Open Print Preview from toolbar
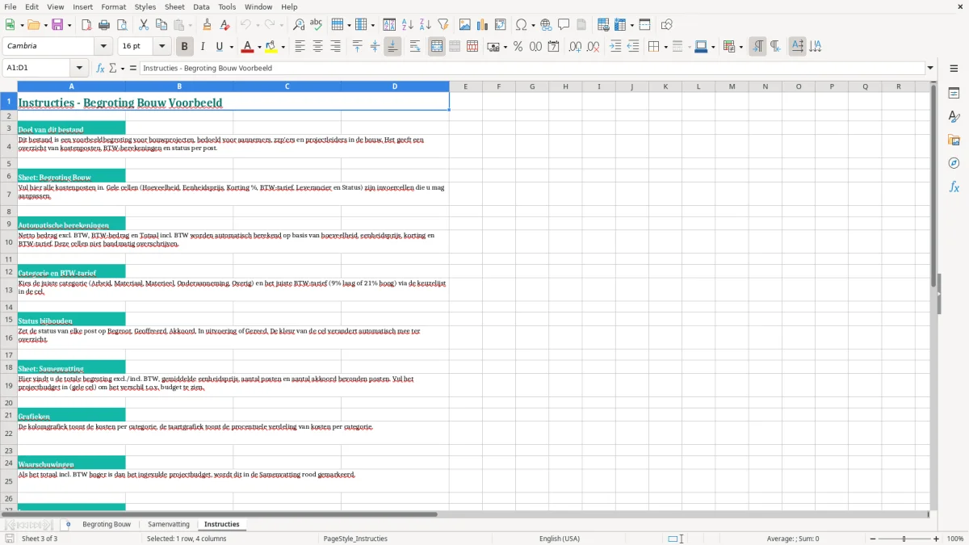The image size is (969, 545). pyautogui.click(x=122, y=25)
